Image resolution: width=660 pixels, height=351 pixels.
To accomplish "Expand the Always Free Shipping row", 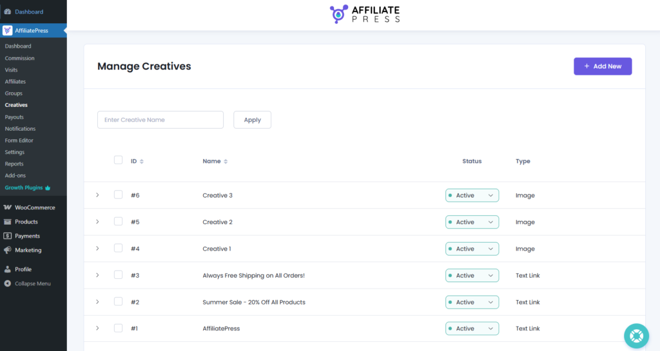I will (x=97, y=275).
